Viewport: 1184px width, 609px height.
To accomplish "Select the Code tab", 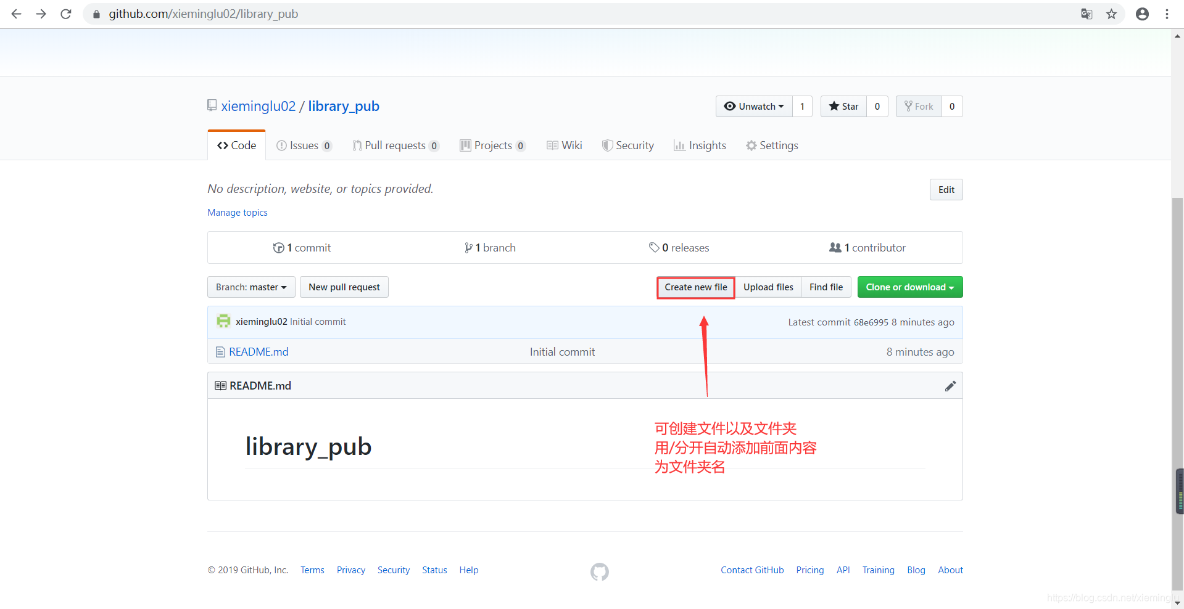I will [x=237, y=145].
